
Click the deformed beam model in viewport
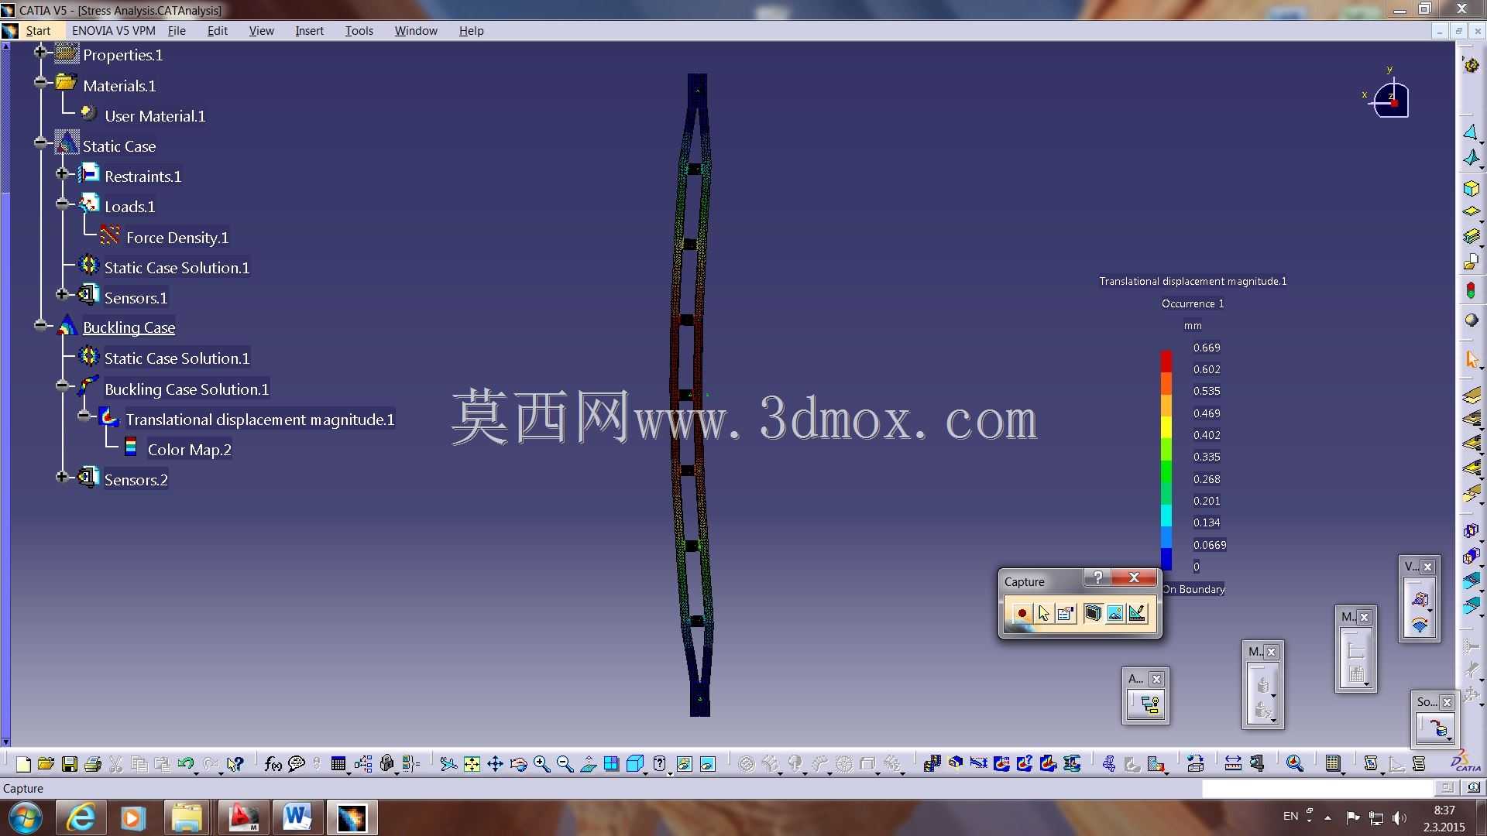tap(692, 395)
